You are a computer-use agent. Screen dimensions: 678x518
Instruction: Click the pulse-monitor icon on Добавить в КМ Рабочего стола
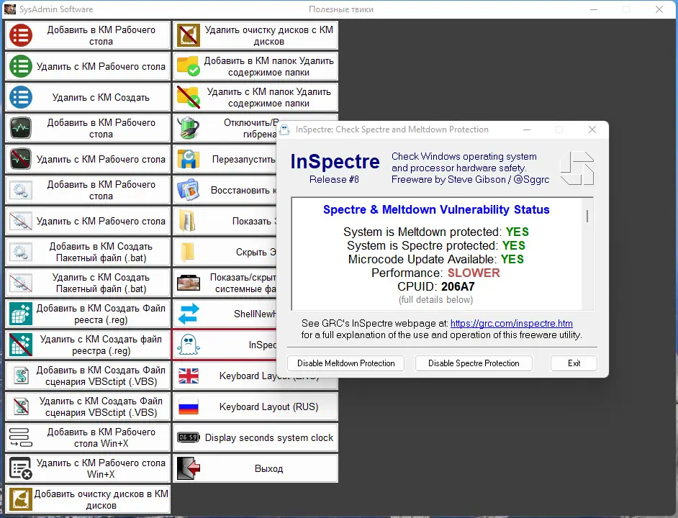click(21, 128)
